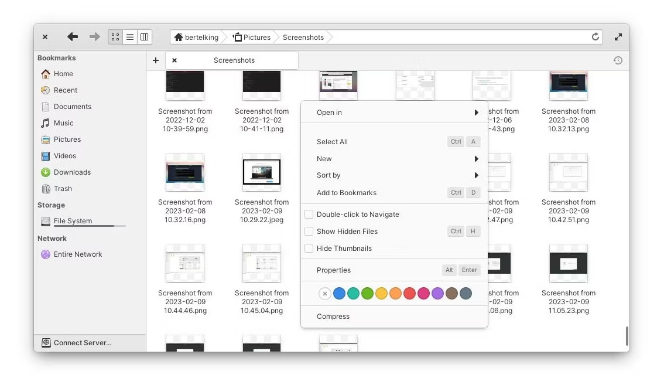Click the Home bookmark icon
This screenshot has height=381, width=664.
click(x=45, y=74)
